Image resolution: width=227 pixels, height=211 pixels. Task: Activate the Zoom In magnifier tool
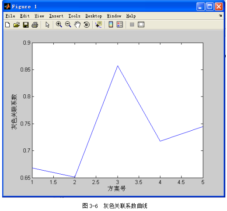pyautogui.click(x=59, y=25)
